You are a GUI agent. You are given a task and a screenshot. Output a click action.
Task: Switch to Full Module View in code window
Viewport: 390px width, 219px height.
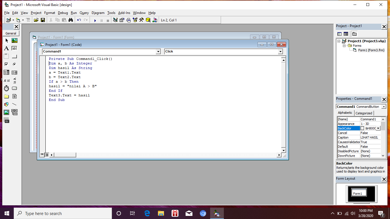click(47, 155)
